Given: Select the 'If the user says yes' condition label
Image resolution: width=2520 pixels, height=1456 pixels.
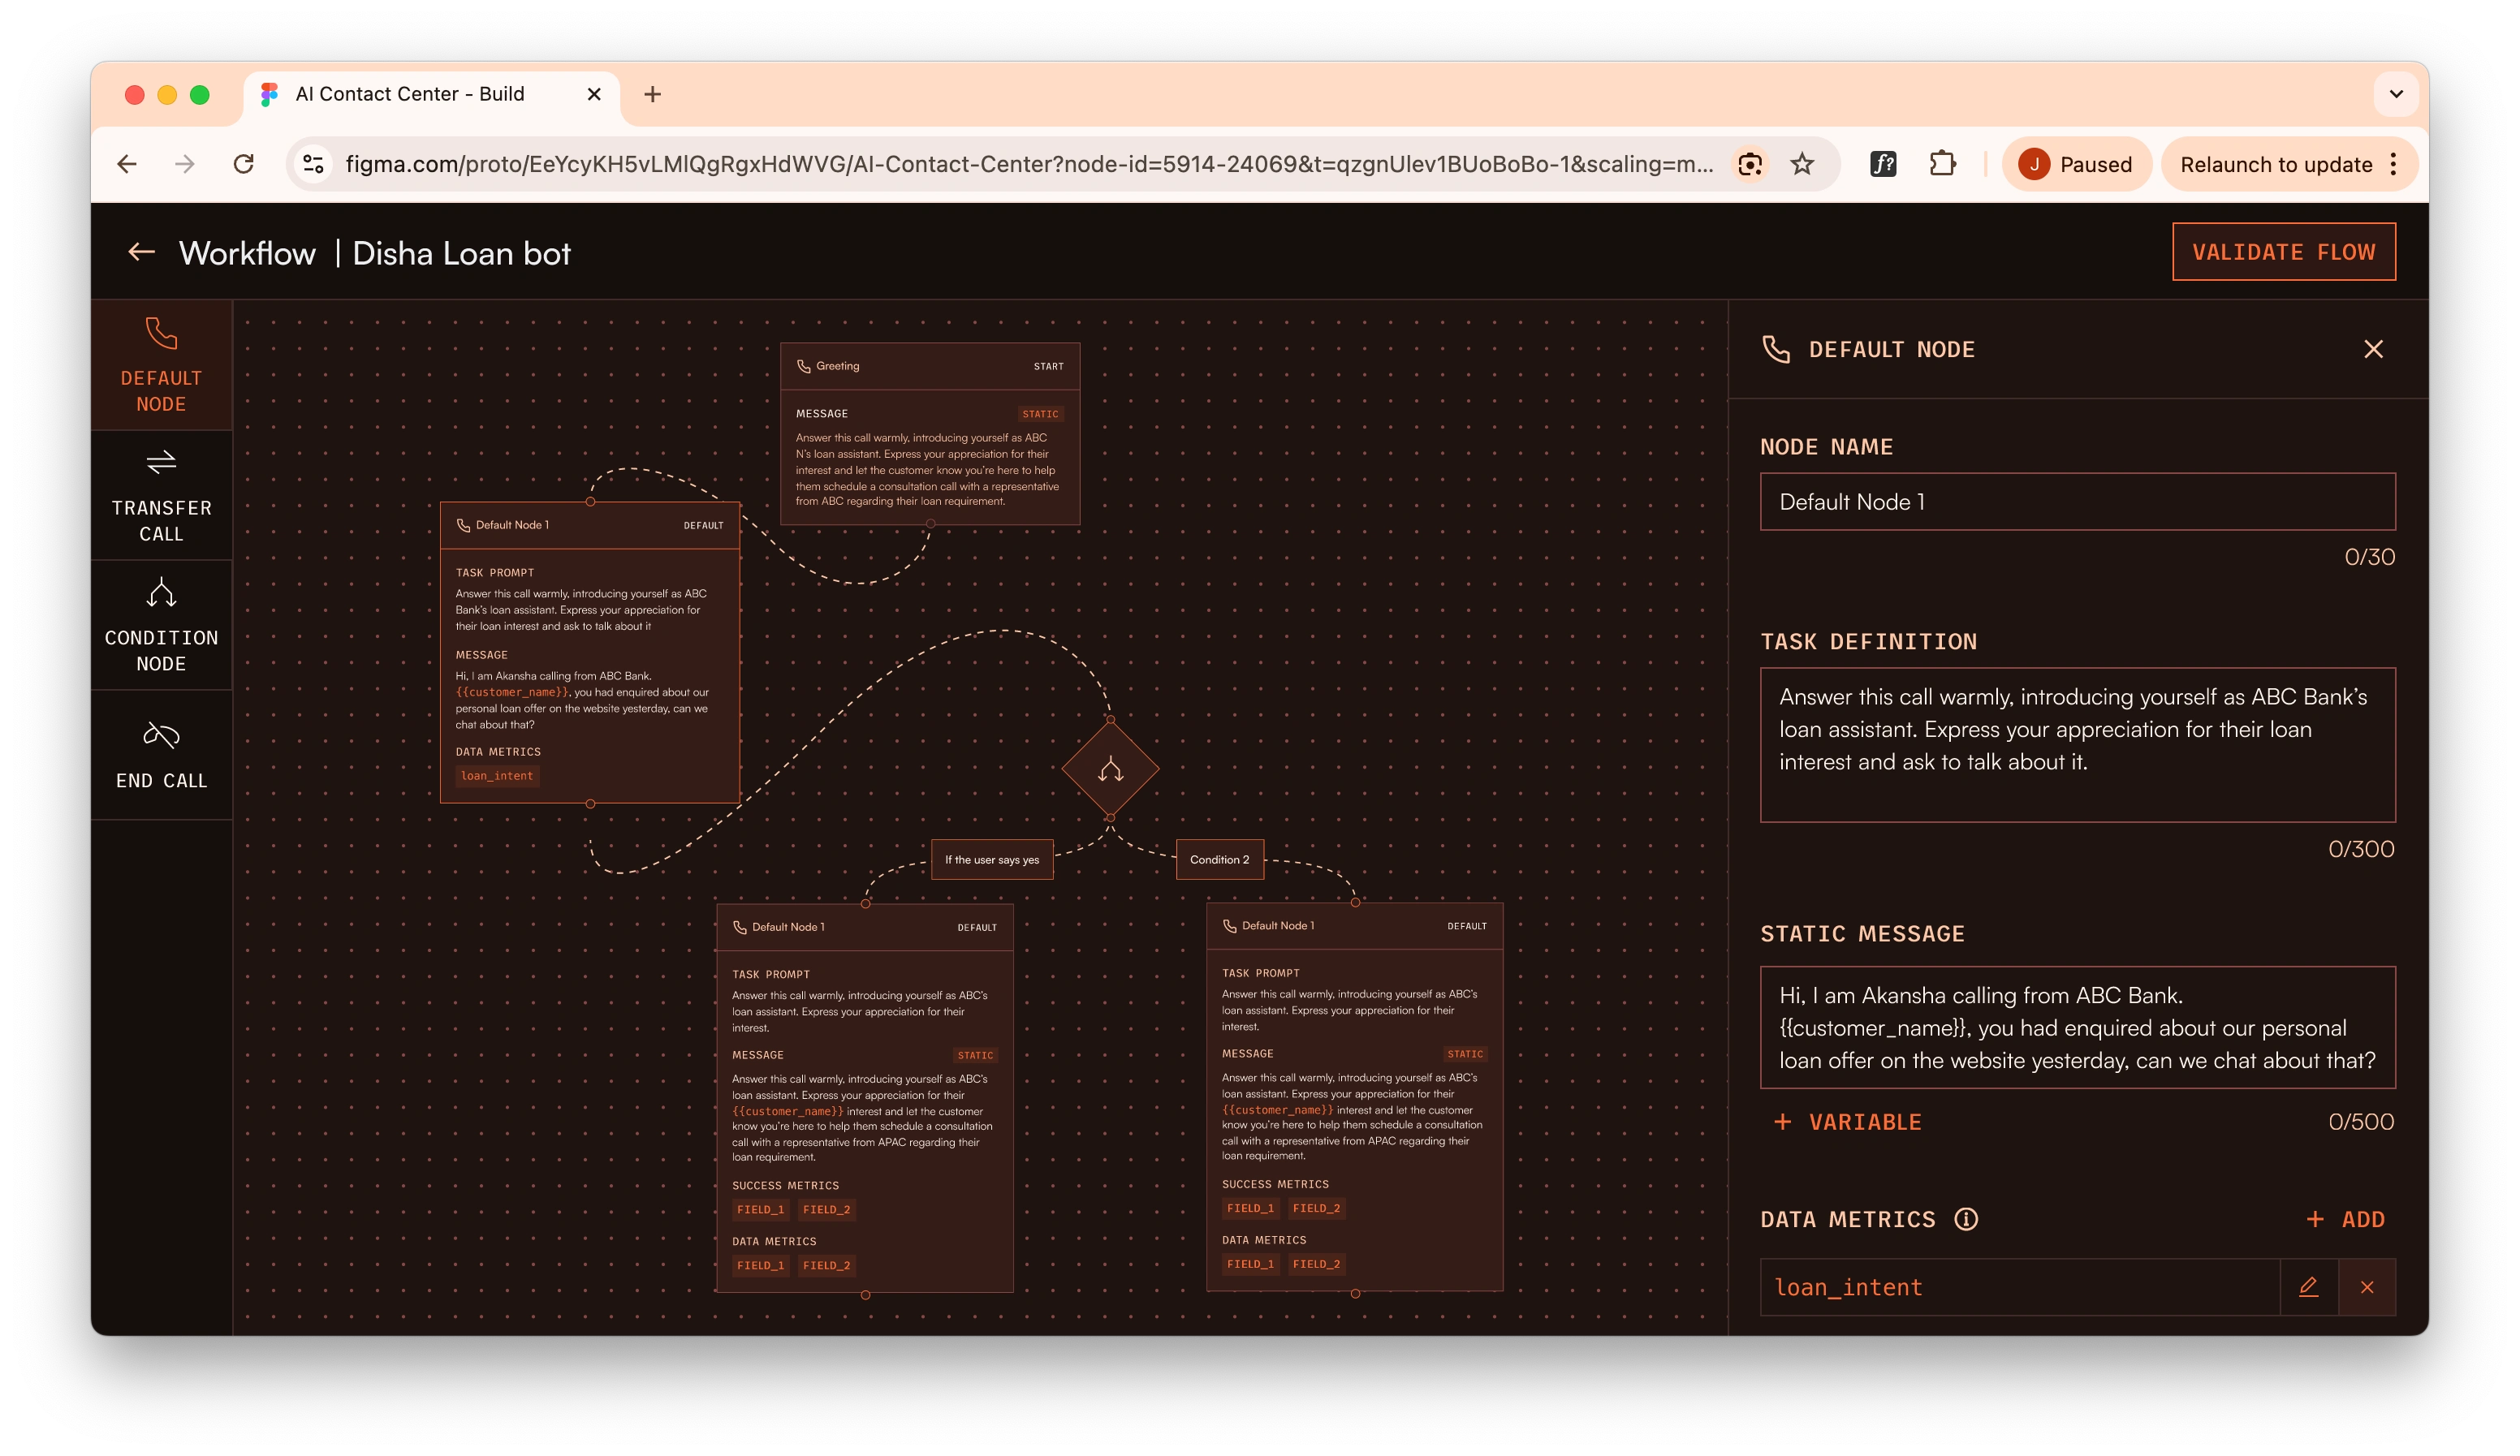Looking at the screenshot, I should (991, 860).
